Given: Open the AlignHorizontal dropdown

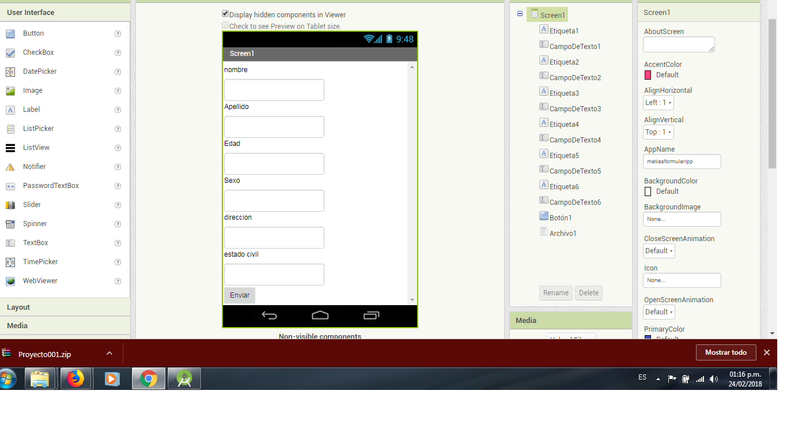Looking at the screenshot, I should coord(658,103).
